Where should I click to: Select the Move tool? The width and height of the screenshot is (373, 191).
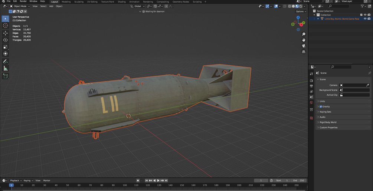point(5,33)
